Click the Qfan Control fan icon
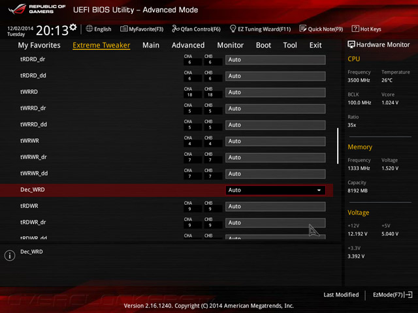This screenshot has width=418, height=313. (x=176, y=29)
